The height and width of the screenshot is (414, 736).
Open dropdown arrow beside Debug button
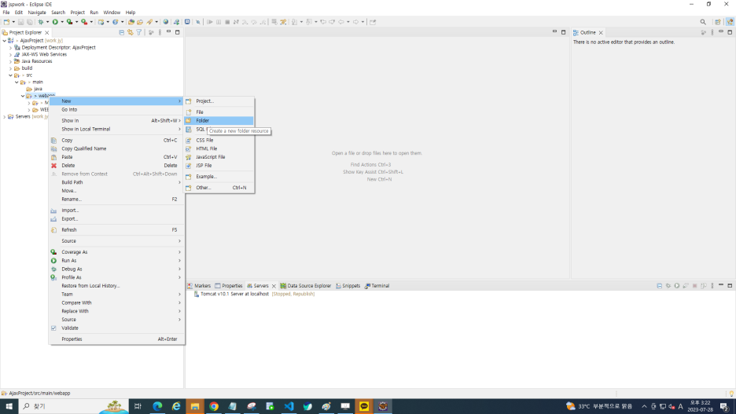[x=47, y=22]
